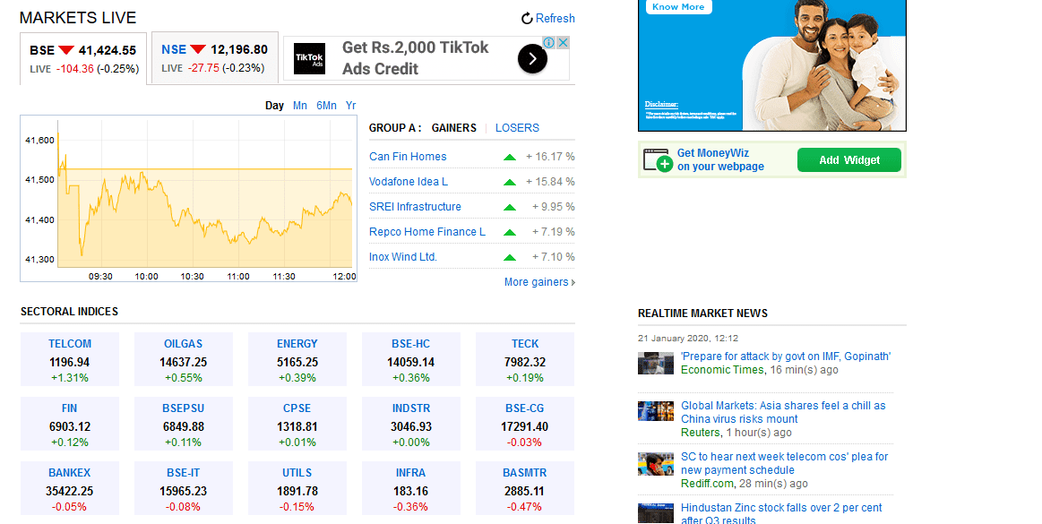
Task: Select the Mn chart range
Action: [x=300, y=106]
